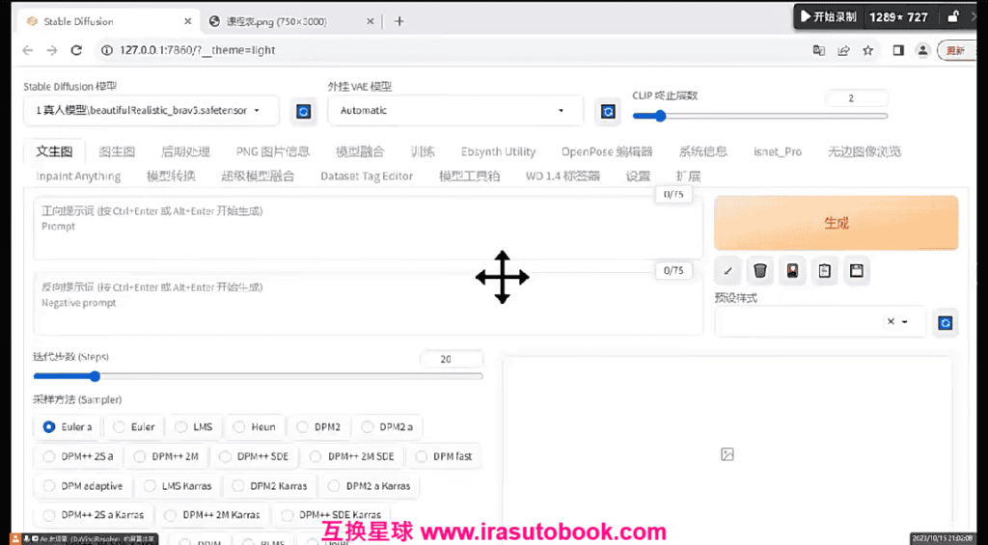Image resolution: width=988 pixels, height=545 pixels.
Task: Select the Euler a sampler
Action: point(69,426)
